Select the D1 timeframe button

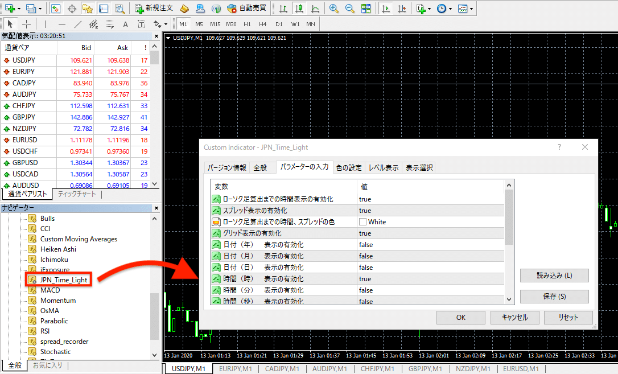tap(279, 24)
